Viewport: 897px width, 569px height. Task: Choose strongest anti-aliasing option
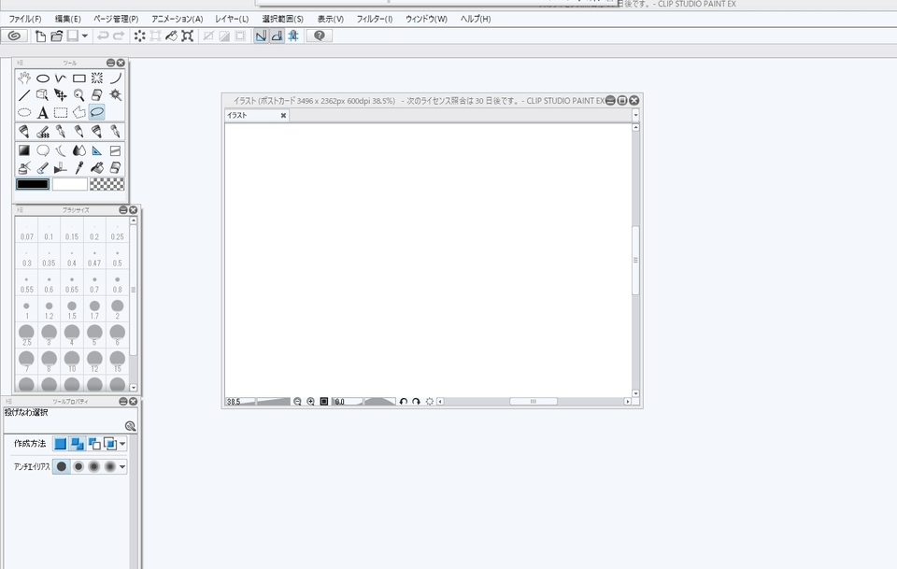click(110, 466)
